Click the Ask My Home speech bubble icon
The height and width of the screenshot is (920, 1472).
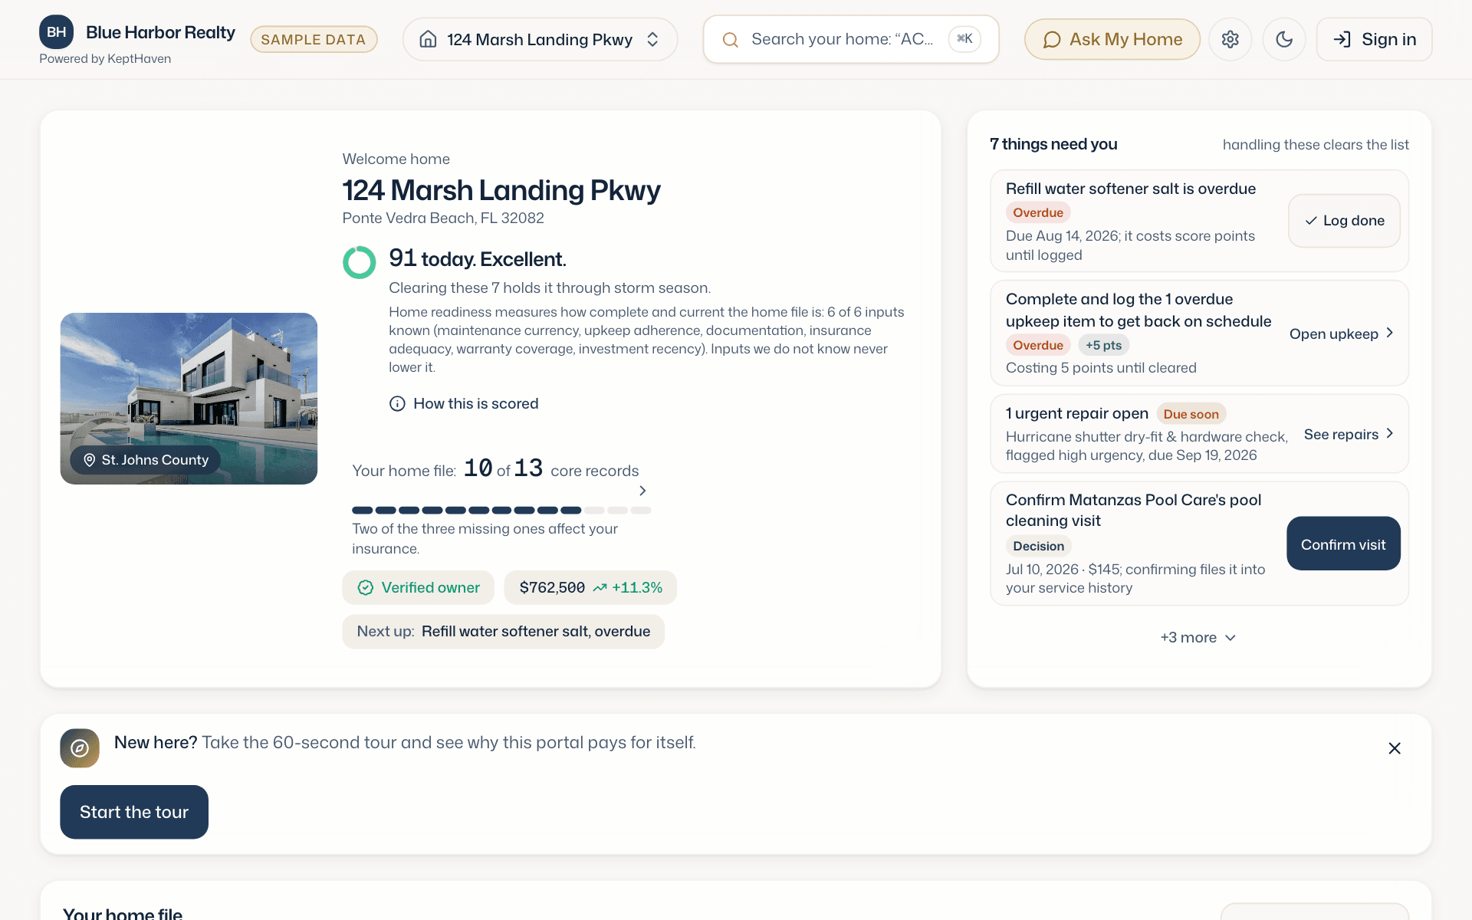(x=1052, y=39)
